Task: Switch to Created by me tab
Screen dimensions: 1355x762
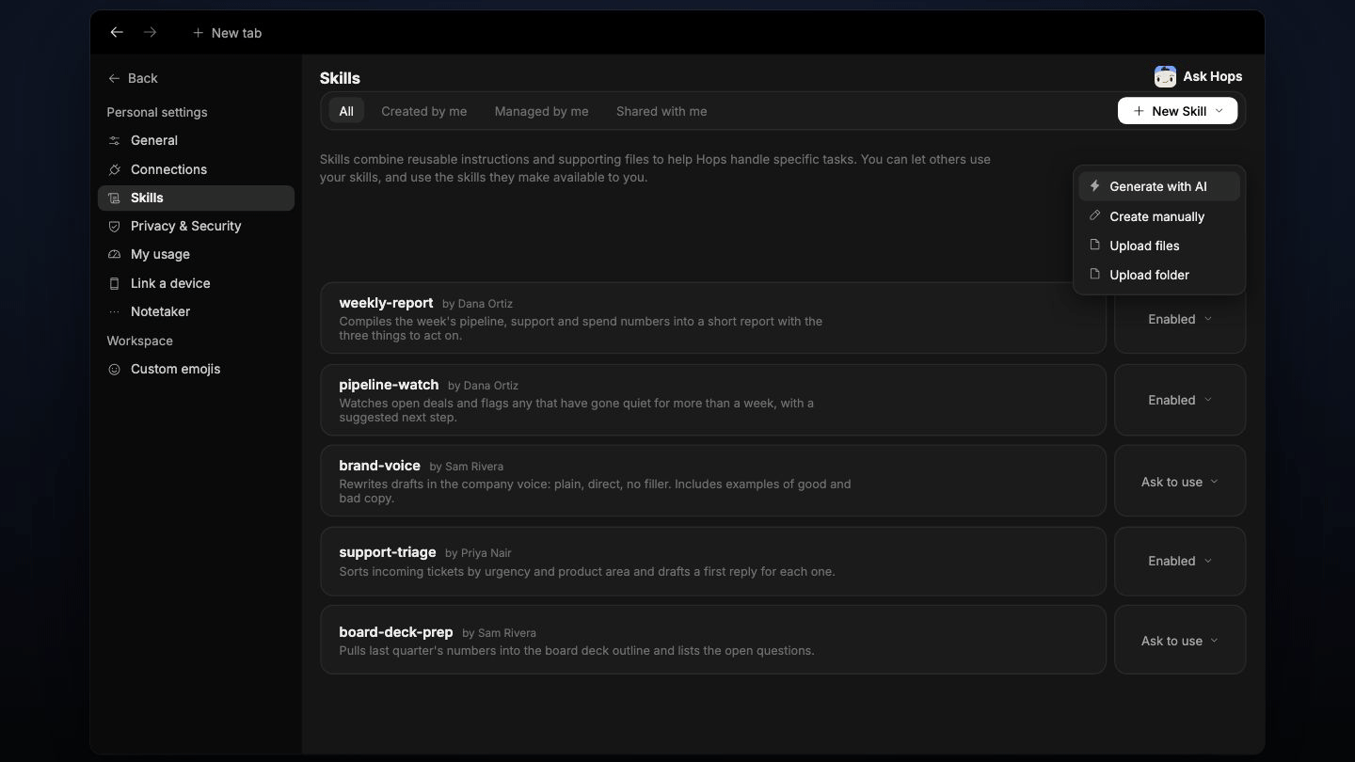Action: (423, 111)
